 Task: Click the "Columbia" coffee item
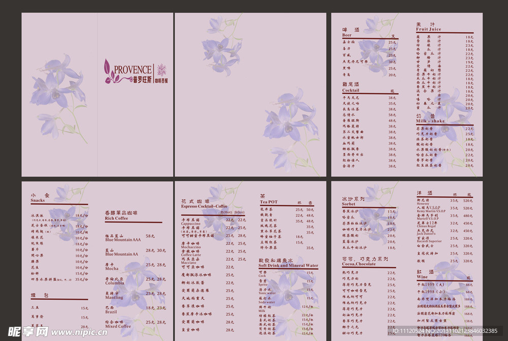[x=114, y=283]
